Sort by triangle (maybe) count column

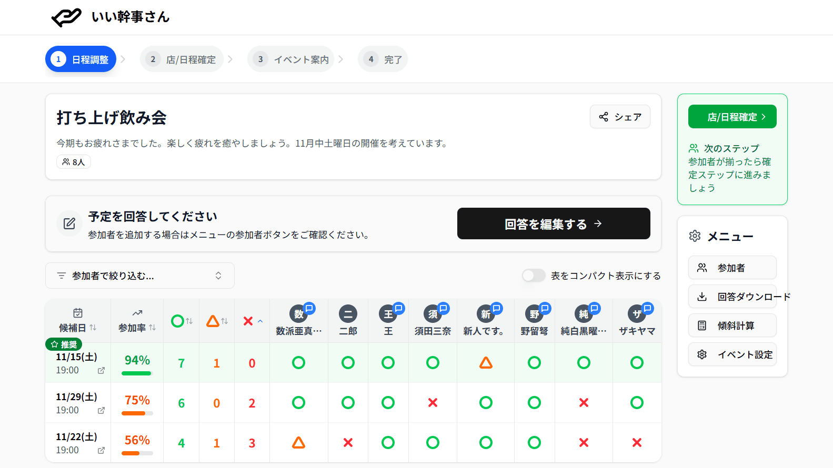click(217, 321)
